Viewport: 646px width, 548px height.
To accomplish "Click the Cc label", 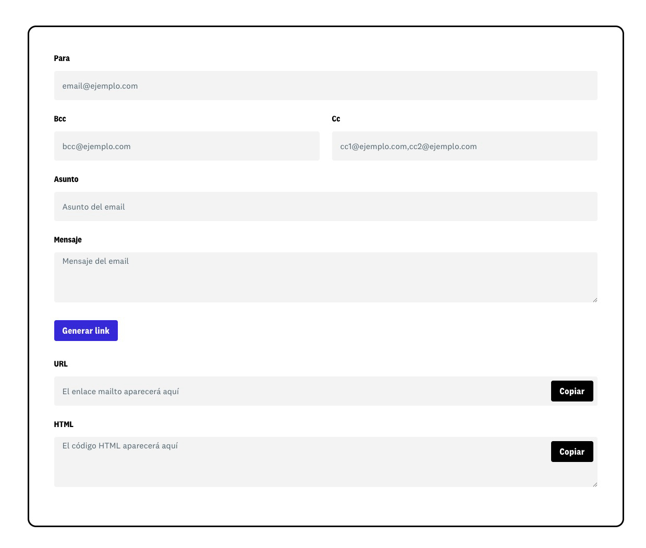I will click(x=336, y=119).
